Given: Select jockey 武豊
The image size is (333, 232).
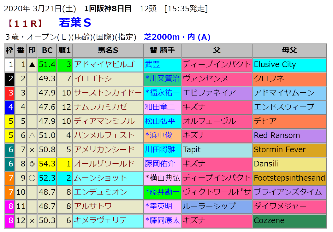Looking at the screenshot, I should pos(152,65).
